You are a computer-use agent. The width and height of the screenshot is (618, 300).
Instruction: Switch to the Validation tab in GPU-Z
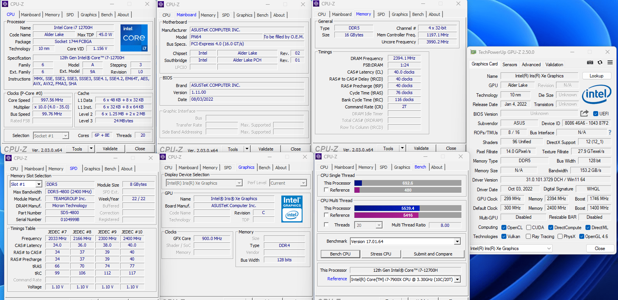[554, 65]
